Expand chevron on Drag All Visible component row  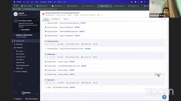click(163, 49)
